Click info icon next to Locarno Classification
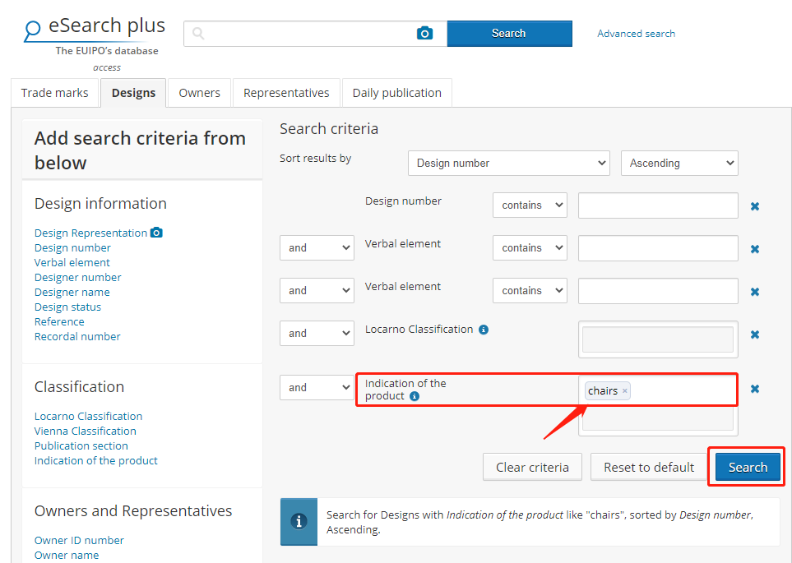Viewport: 792px width, 563px height. 484,330
